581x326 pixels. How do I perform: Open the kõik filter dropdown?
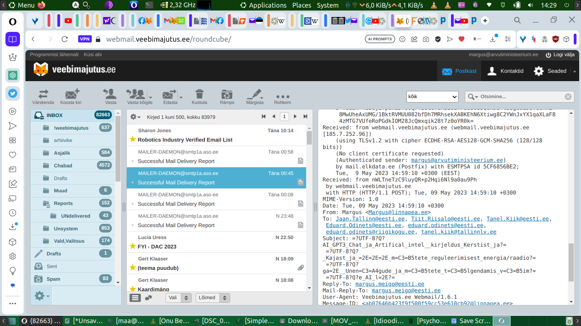click(432, 97)
